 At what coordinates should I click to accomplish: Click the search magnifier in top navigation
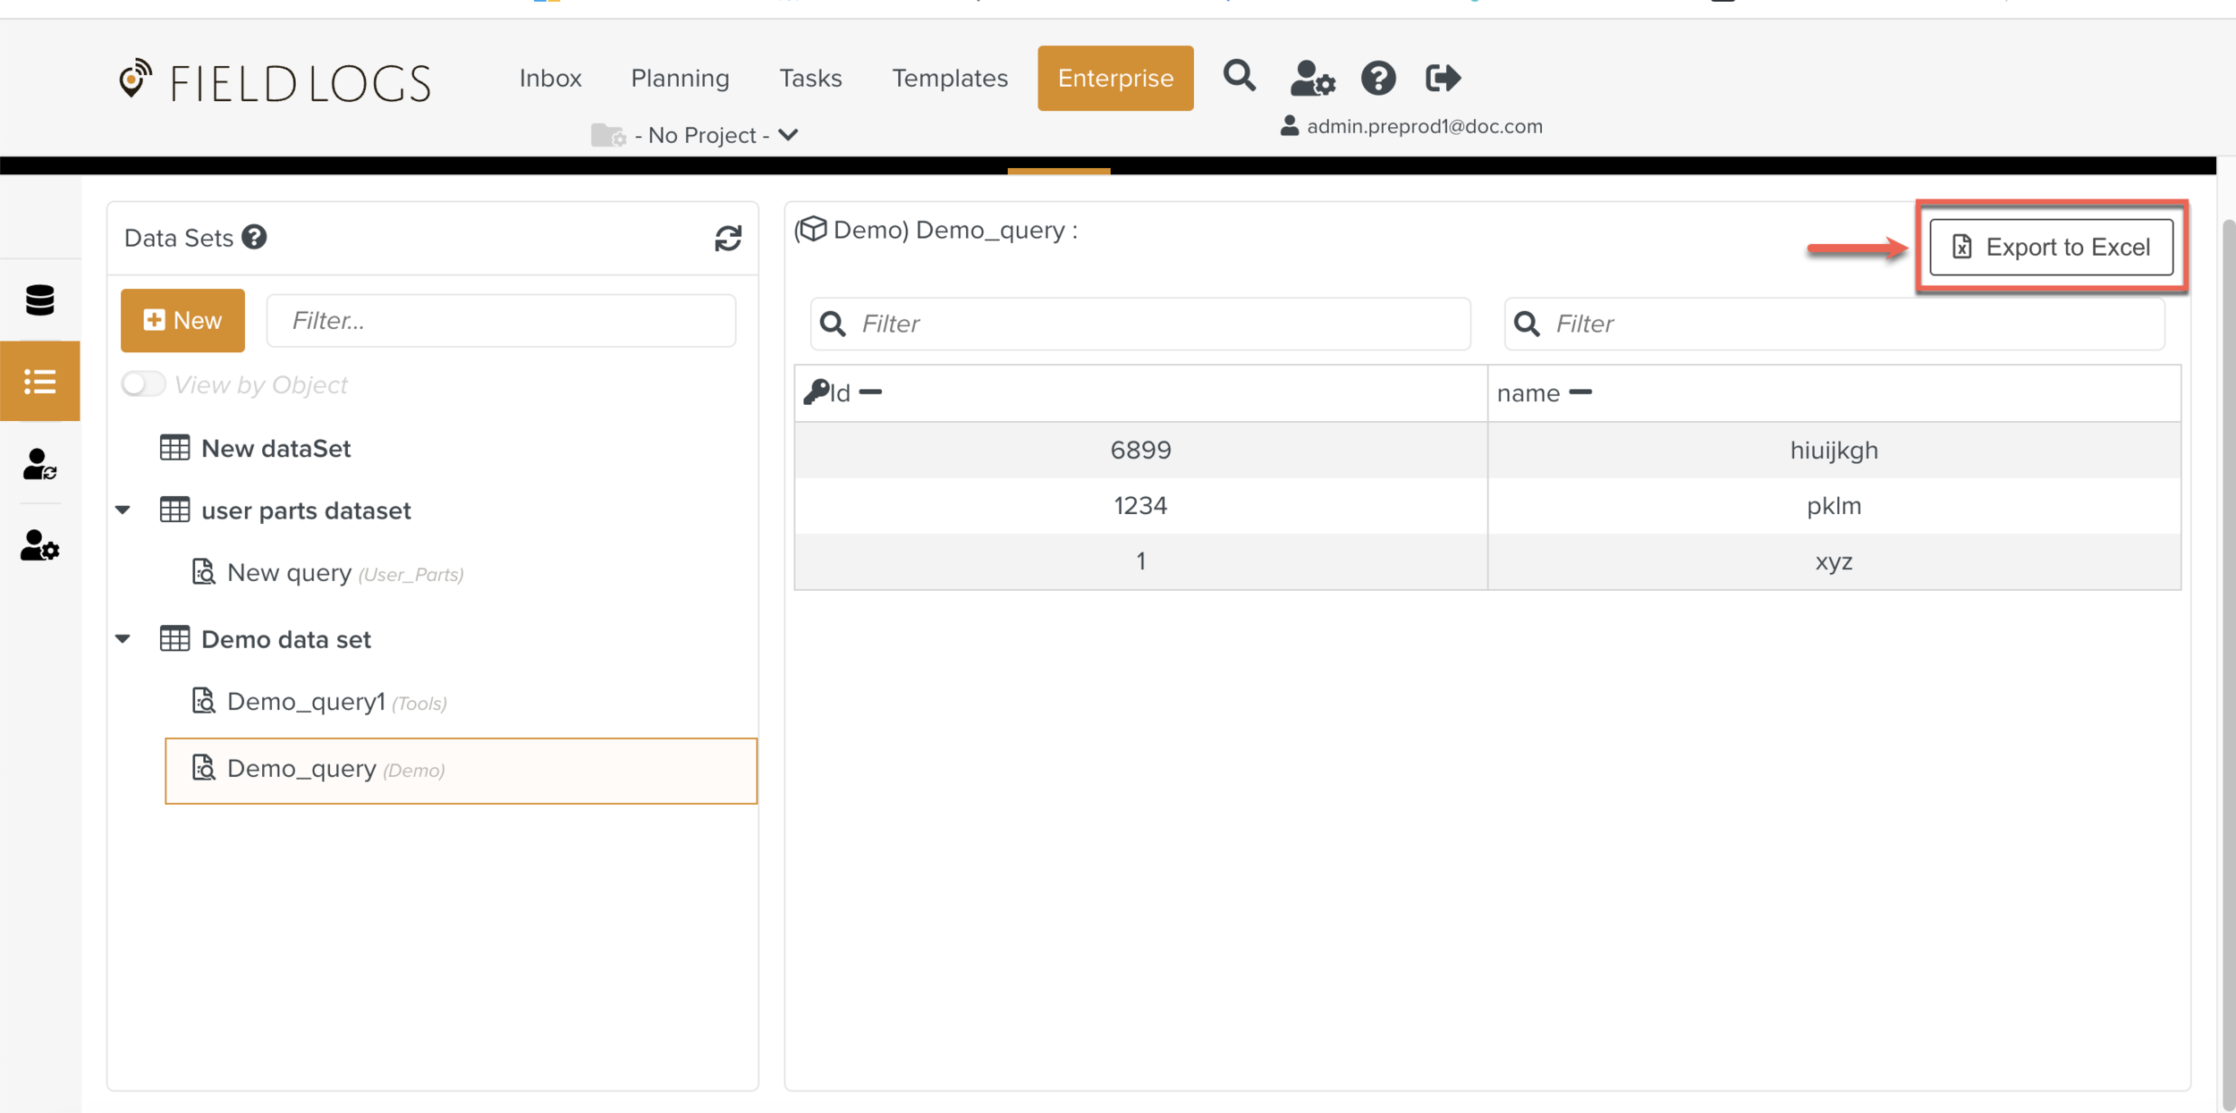(x=1239, y=77)
